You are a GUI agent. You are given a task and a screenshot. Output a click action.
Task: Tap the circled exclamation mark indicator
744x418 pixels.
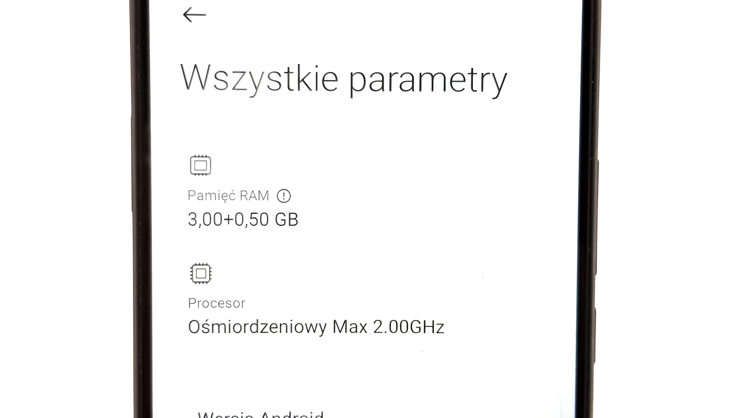pos(284,195)
